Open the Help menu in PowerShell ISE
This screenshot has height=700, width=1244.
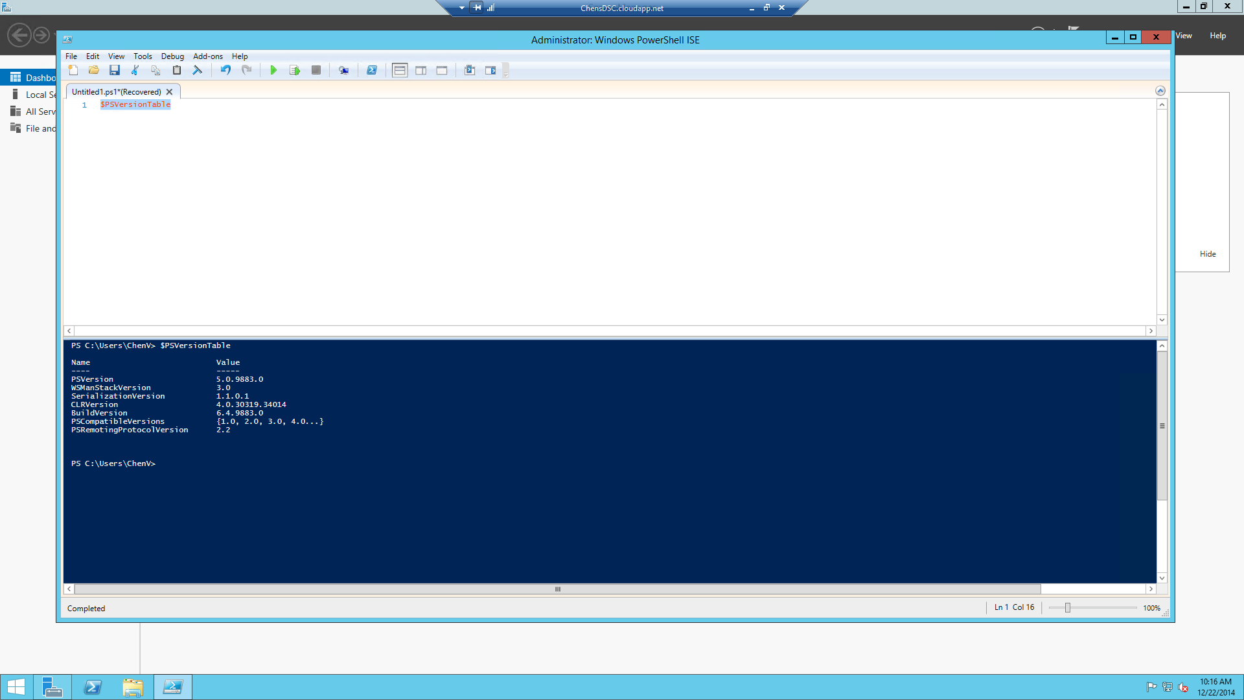point(240,56)
